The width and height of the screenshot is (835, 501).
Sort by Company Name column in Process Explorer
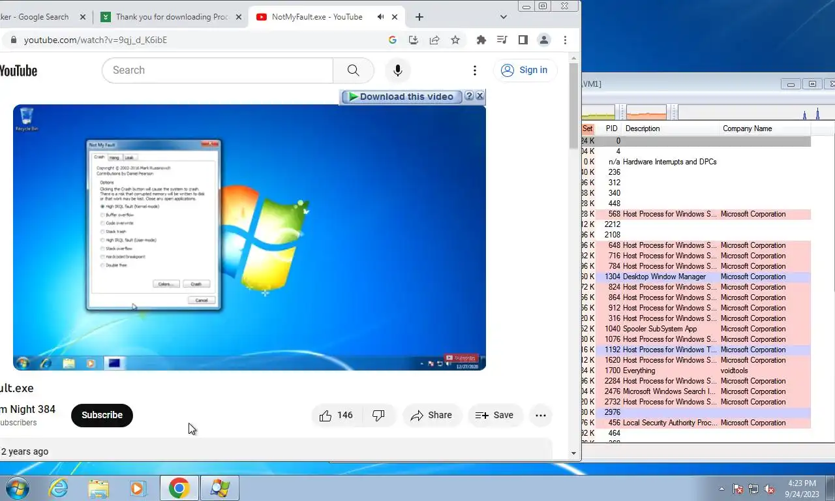[x=765, y=129]
